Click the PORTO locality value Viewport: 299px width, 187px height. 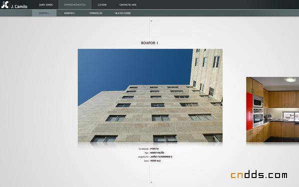[x=154, y=149]
